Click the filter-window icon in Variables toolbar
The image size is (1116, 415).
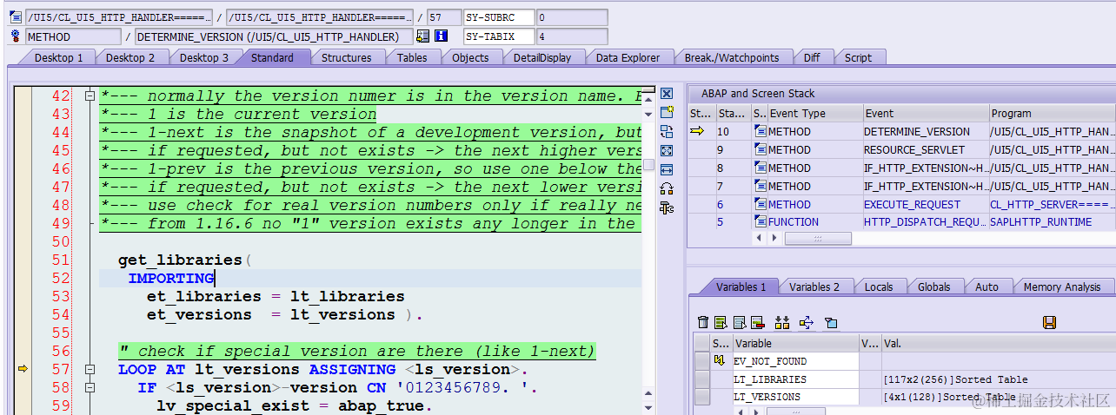coord(831,322)
